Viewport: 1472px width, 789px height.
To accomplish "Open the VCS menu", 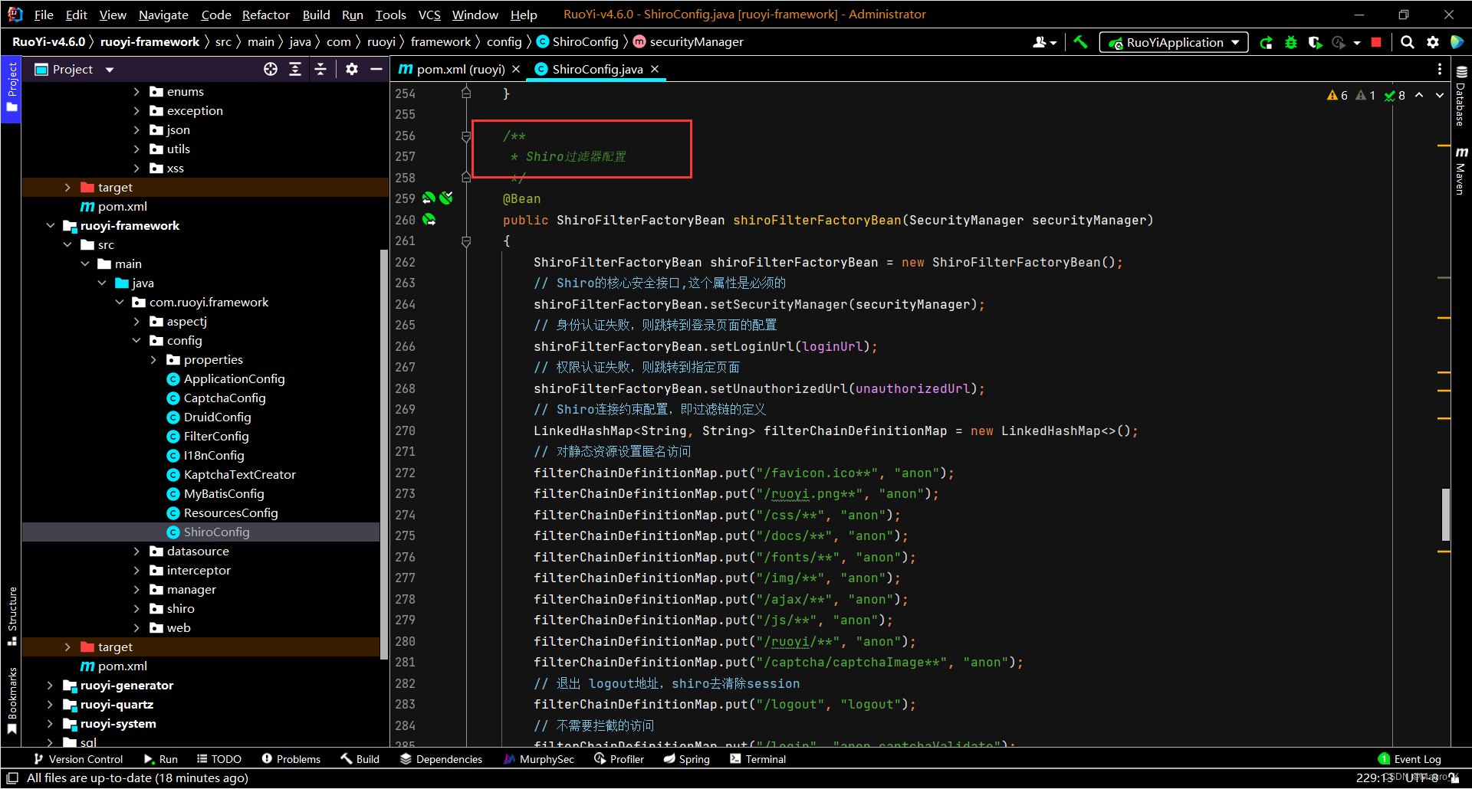I will click(429, 15).
